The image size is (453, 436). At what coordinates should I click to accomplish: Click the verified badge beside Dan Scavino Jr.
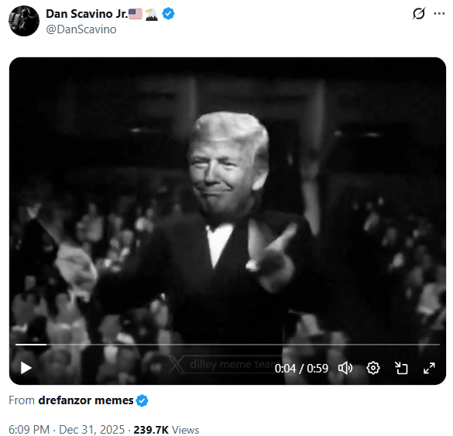pyautogui.click(x=168, y=14)
